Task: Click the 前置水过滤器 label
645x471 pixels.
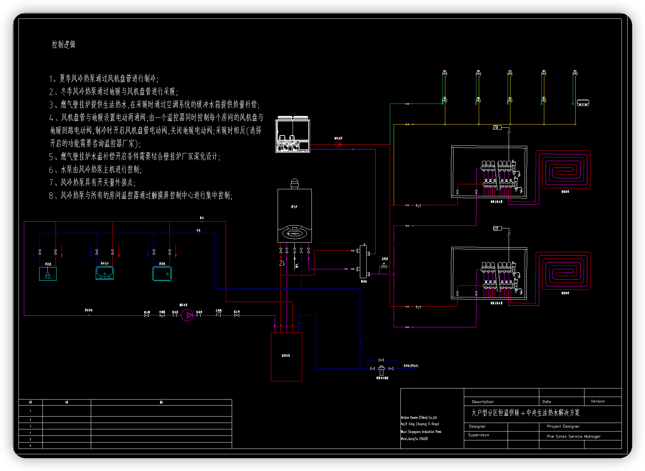Action: point(382,378)
